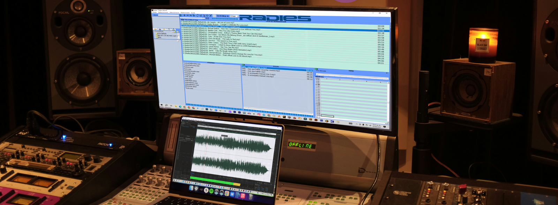Select Joe Cocker - Up Where We Belong
This screenshot has width=558, height=205.
pyautogui.click(x=228, y=36)
